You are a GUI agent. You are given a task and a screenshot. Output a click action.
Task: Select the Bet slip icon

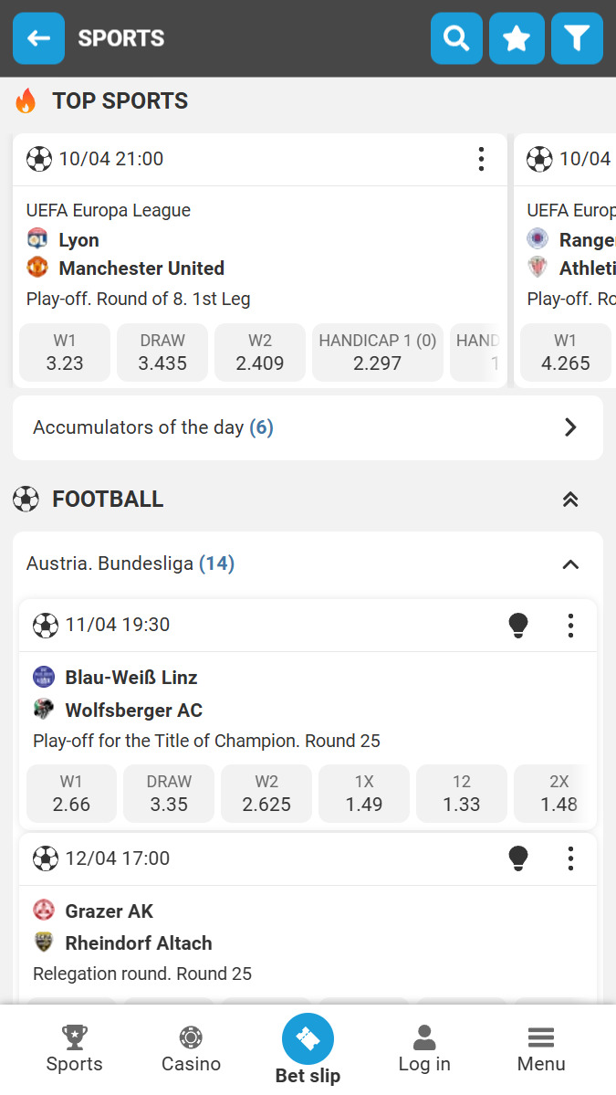pyautogui.click(x=308, y=1038)
